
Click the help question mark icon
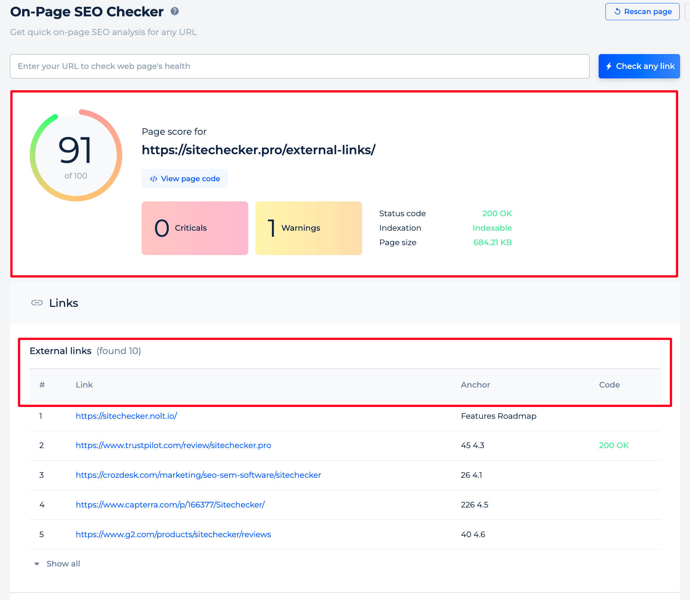tap(175, 11)
